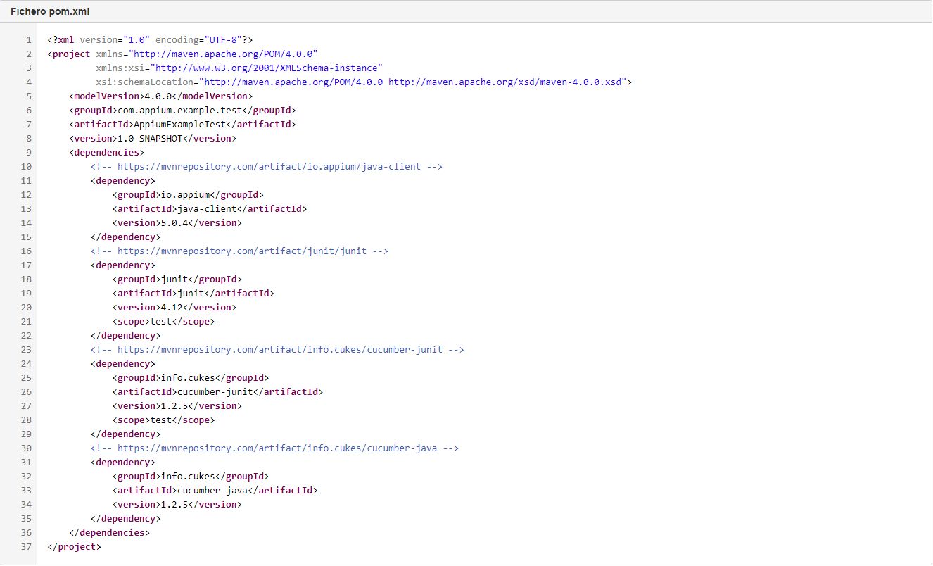The height and width of the screenshot is (566, 933).
Task: Click groupId io.appium
Action: pyautogui.click(x=188, y=194)
